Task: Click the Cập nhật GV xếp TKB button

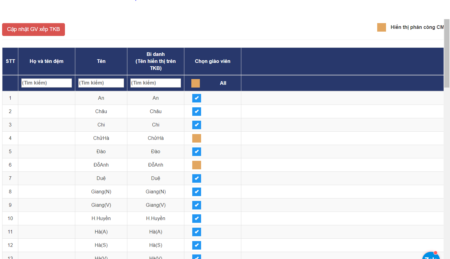Action: pyautogui.click(x=34, y=29)
